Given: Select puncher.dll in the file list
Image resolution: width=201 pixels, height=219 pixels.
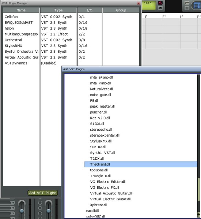Looking at the screenshot, I should tap(99, 112).
